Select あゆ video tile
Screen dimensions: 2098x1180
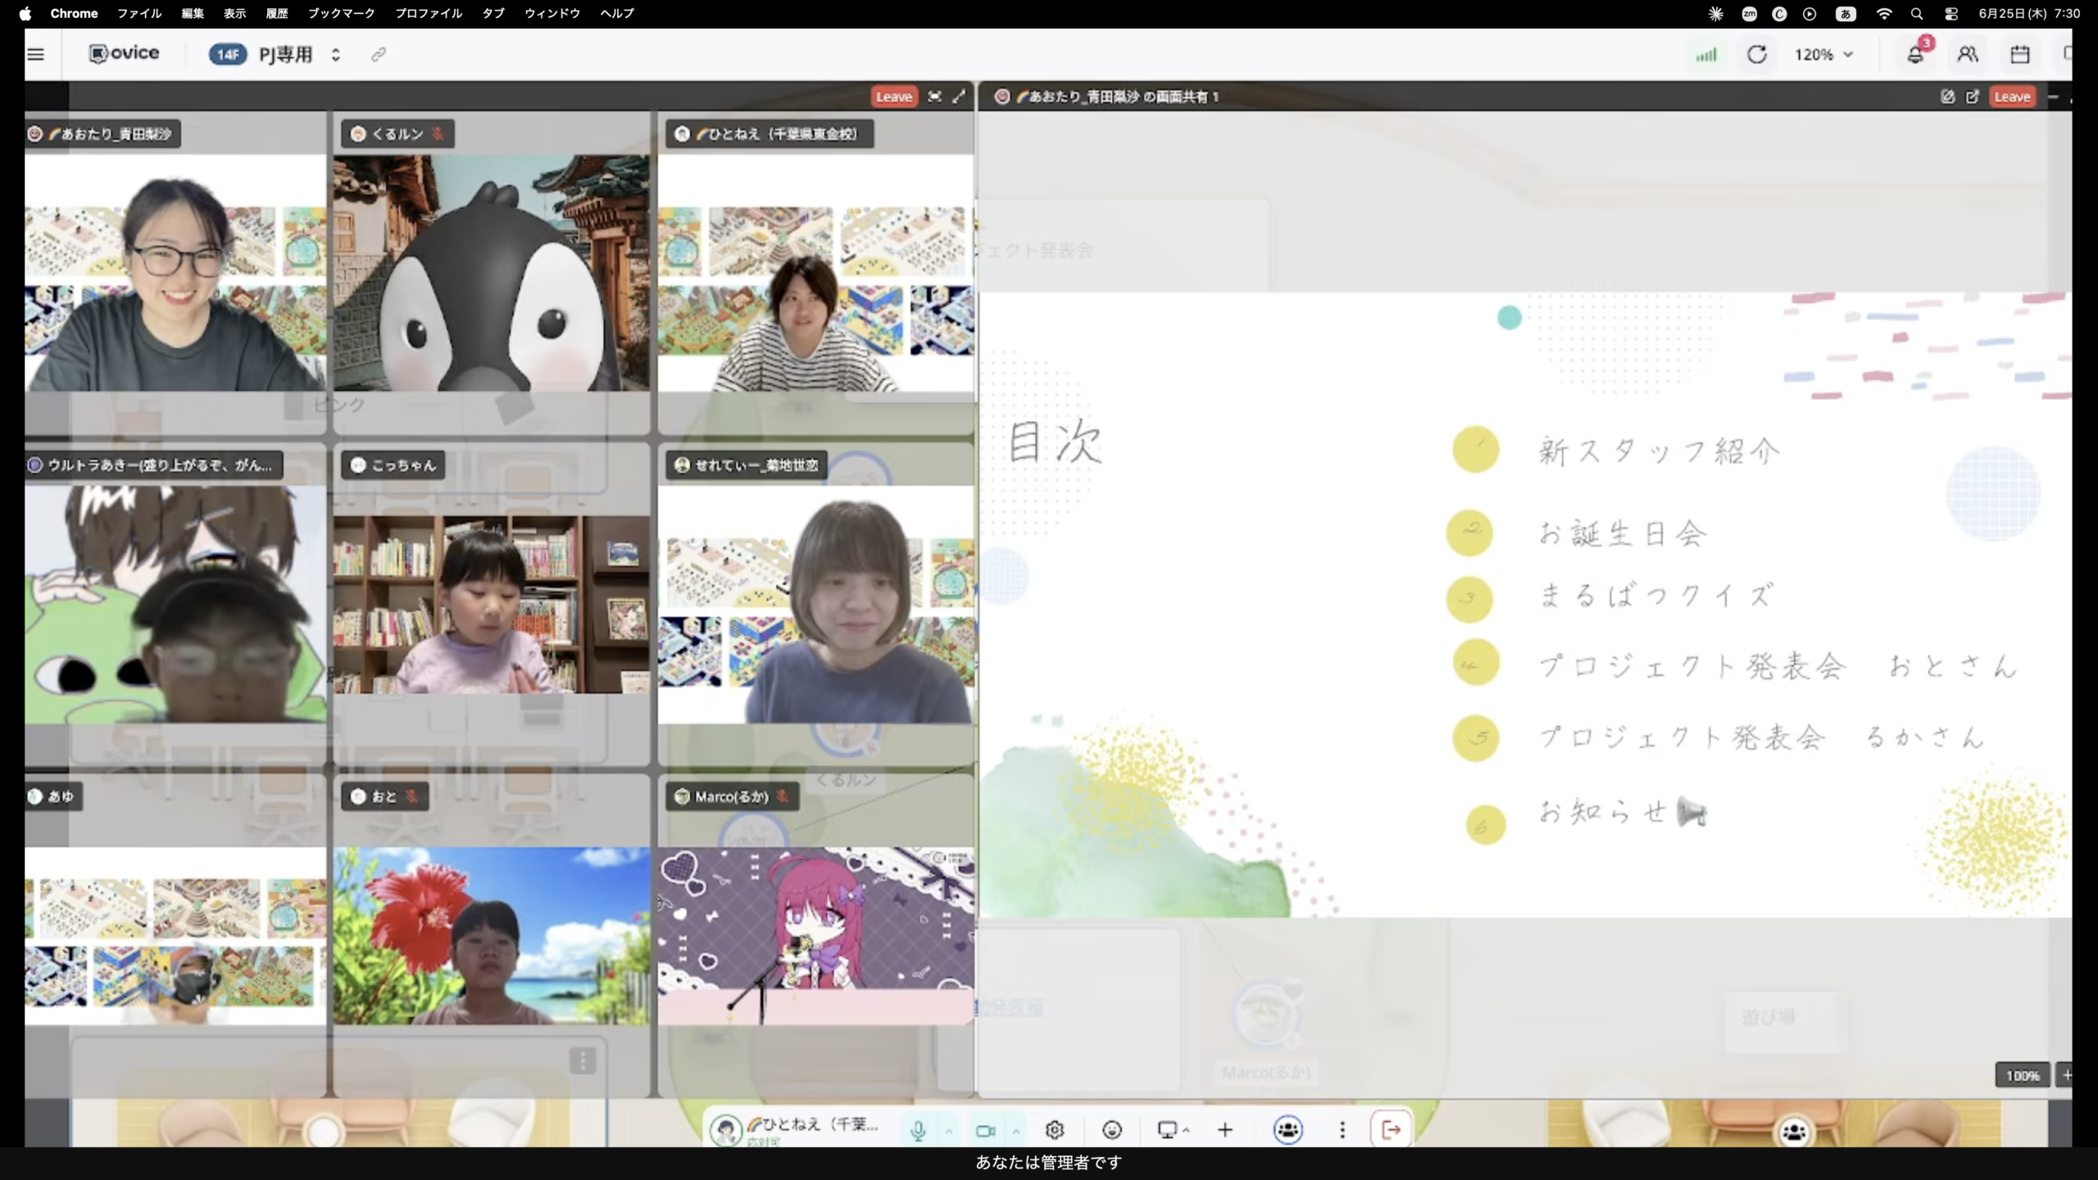pyautogui.click(x=175, y=936)
